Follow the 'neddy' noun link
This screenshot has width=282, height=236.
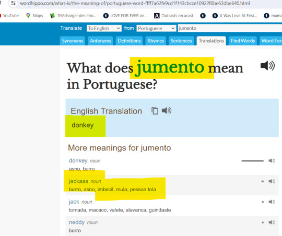pos(77,222)
